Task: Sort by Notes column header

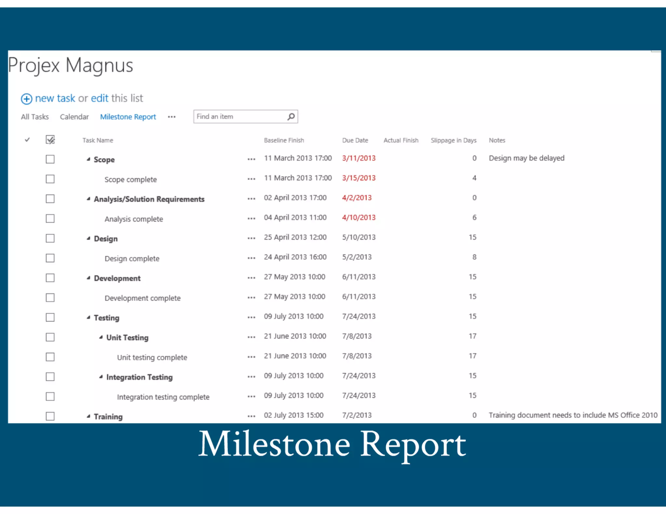Action: (497, 140)
